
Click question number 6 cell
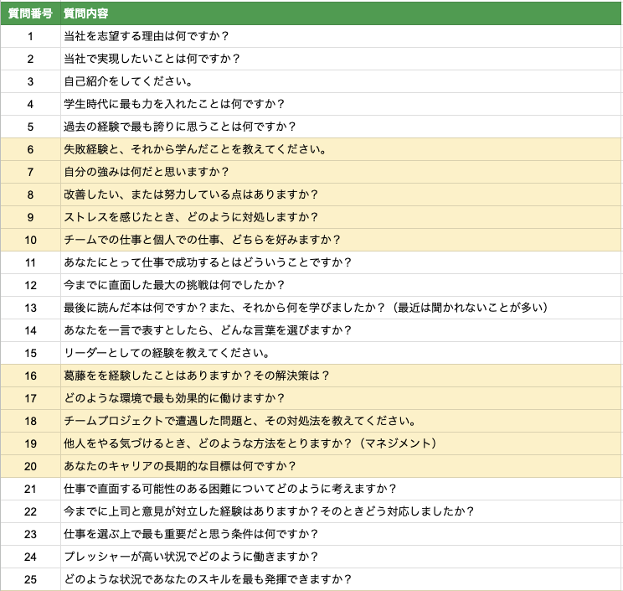[x=31, y=149]
